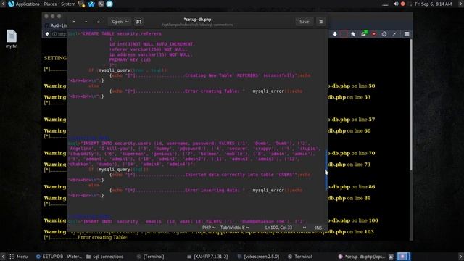The image size is (464, 261).
Task: Switch to SETUP DB - Waterfox taskbar window
Action: pyautogui.click(x=59, y=257)
